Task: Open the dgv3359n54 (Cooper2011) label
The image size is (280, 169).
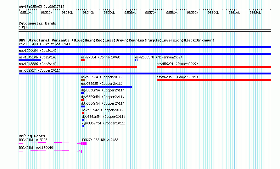Action: pyautogui.click(x=103, y=97)
